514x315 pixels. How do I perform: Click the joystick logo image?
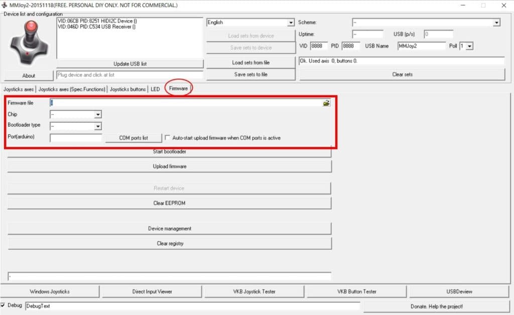coord(29,42)
